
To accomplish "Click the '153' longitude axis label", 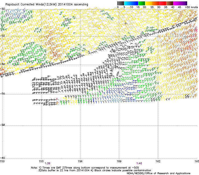I will (x=41, y=161).
